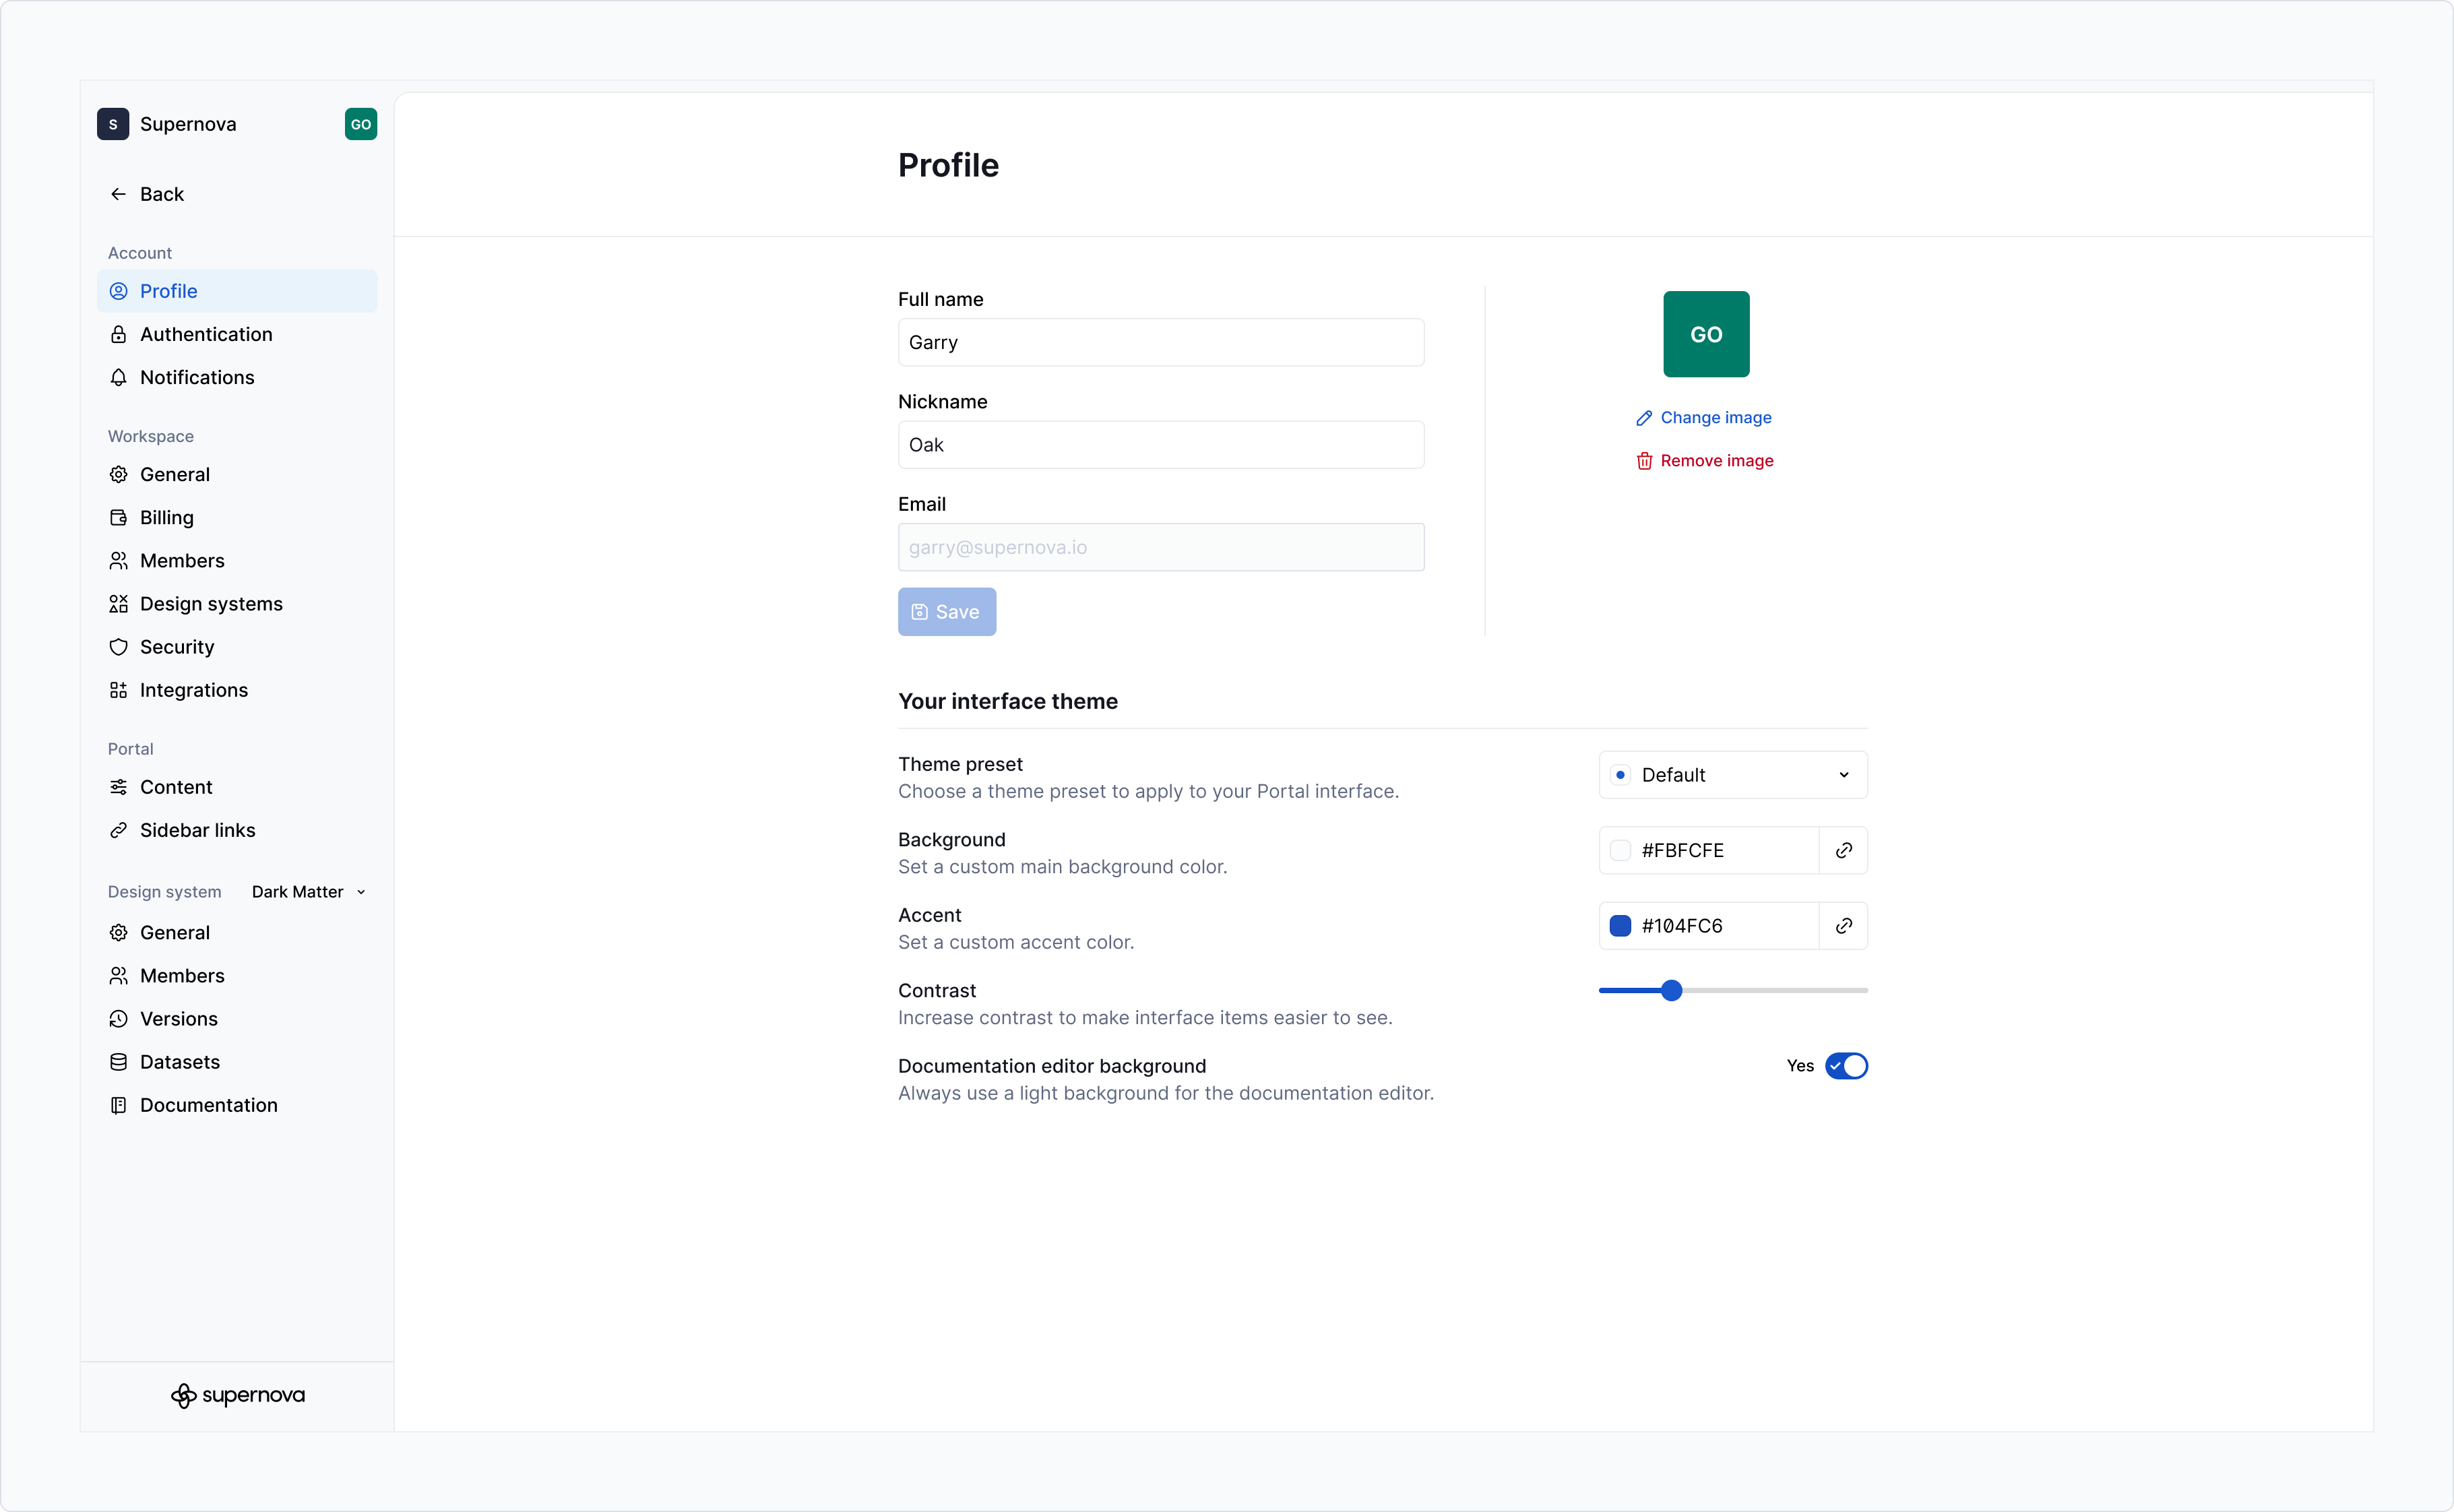Select the Billing card icon
Viewport: 2454px width, 1512px height.
pos(119,517)
